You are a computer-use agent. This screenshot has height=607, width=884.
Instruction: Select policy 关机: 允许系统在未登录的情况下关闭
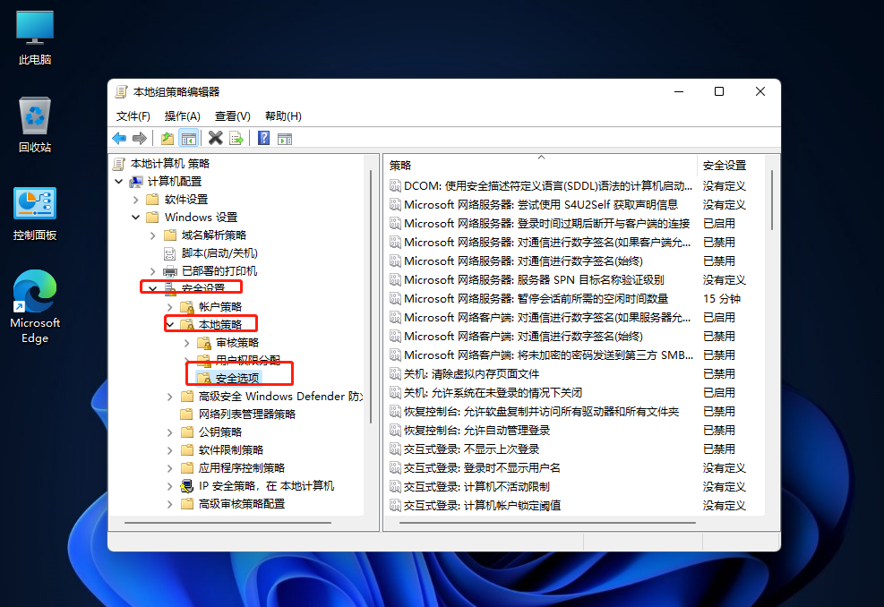(x=493, y=392)
